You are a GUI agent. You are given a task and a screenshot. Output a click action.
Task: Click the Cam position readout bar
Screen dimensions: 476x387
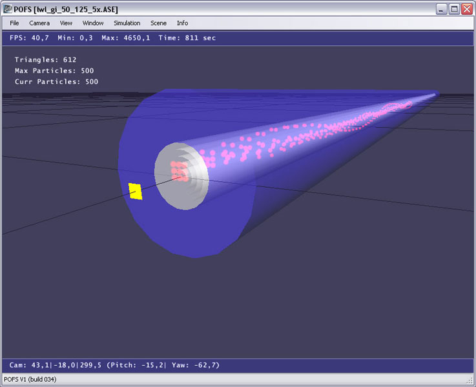point(114,365)
